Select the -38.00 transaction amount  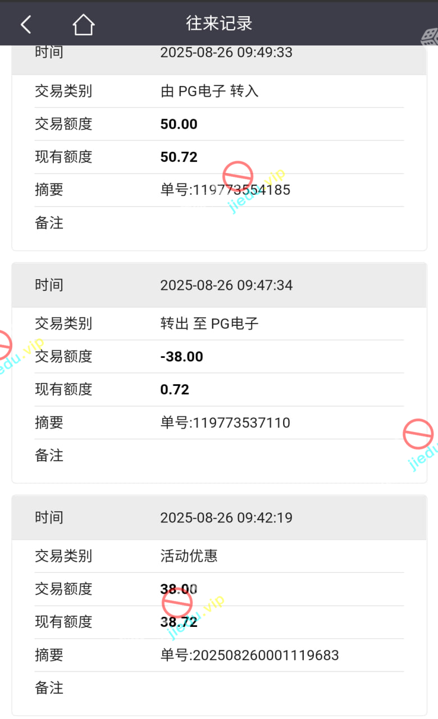[181, 357]
